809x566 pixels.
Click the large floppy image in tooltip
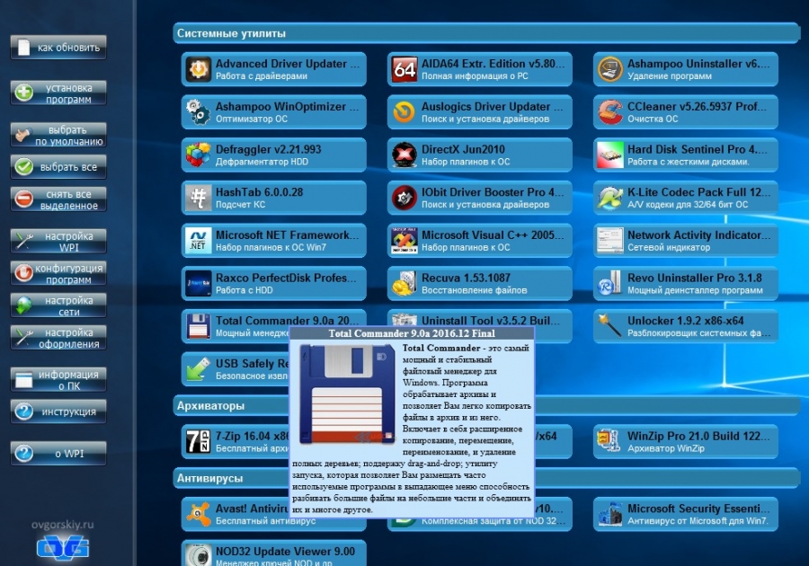(348, 394)
